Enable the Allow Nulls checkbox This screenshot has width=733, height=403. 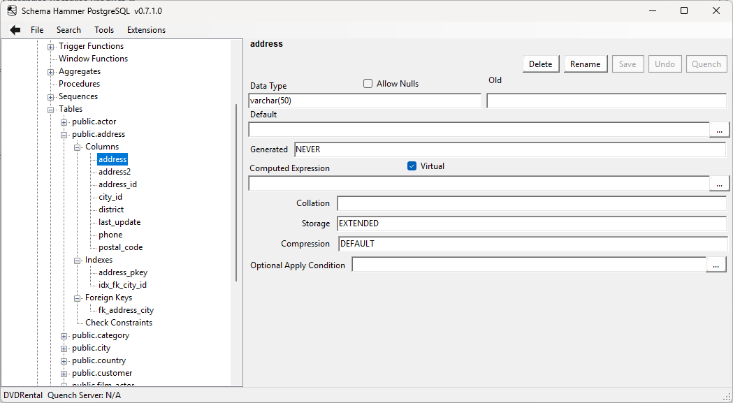368,83
